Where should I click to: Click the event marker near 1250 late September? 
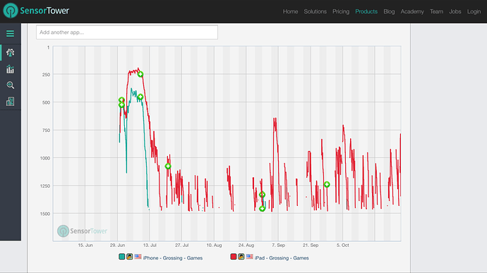pyautogui.click(x=327, y=185)
